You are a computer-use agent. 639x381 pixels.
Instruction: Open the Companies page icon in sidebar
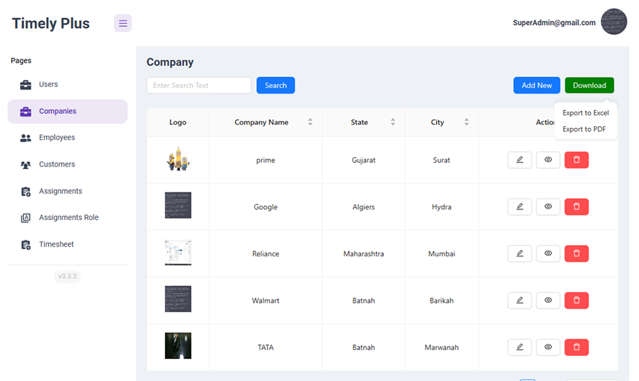[x=25, y=111]
